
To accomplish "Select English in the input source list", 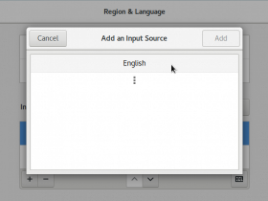I will coord(135,63).
